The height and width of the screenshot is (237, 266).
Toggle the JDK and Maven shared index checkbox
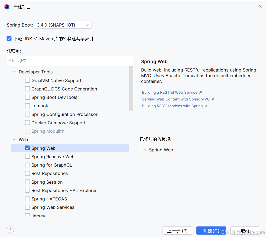tap(9, 39)
